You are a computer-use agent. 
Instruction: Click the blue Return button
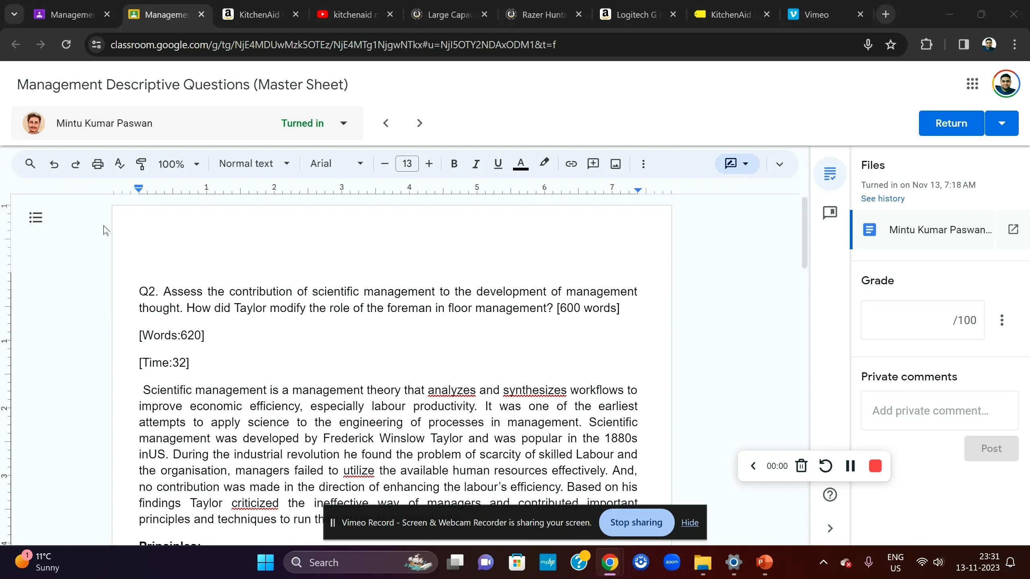pos(951,123)
